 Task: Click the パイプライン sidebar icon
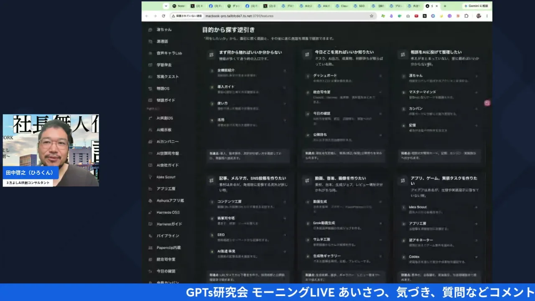pos(150,235)
